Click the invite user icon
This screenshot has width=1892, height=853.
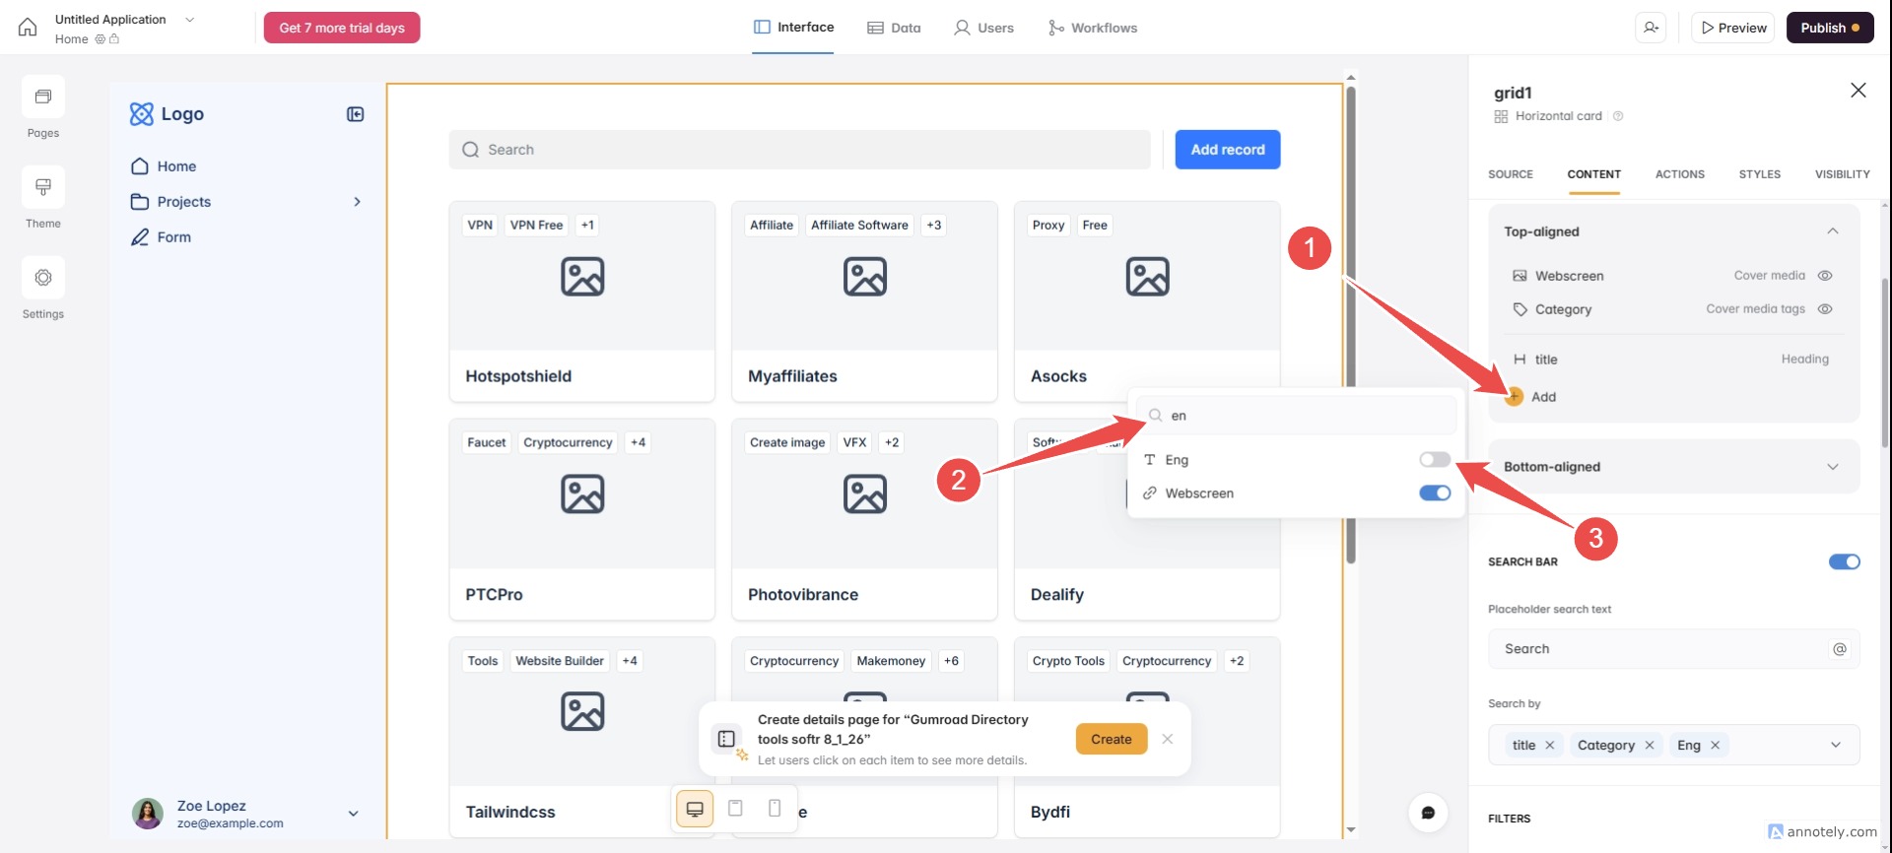pos(1652,28)
